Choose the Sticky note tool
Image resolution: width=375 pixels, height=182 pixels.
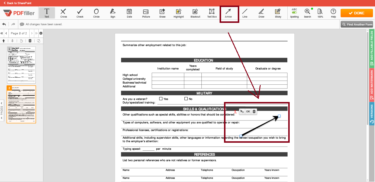[x=278, y=13]
